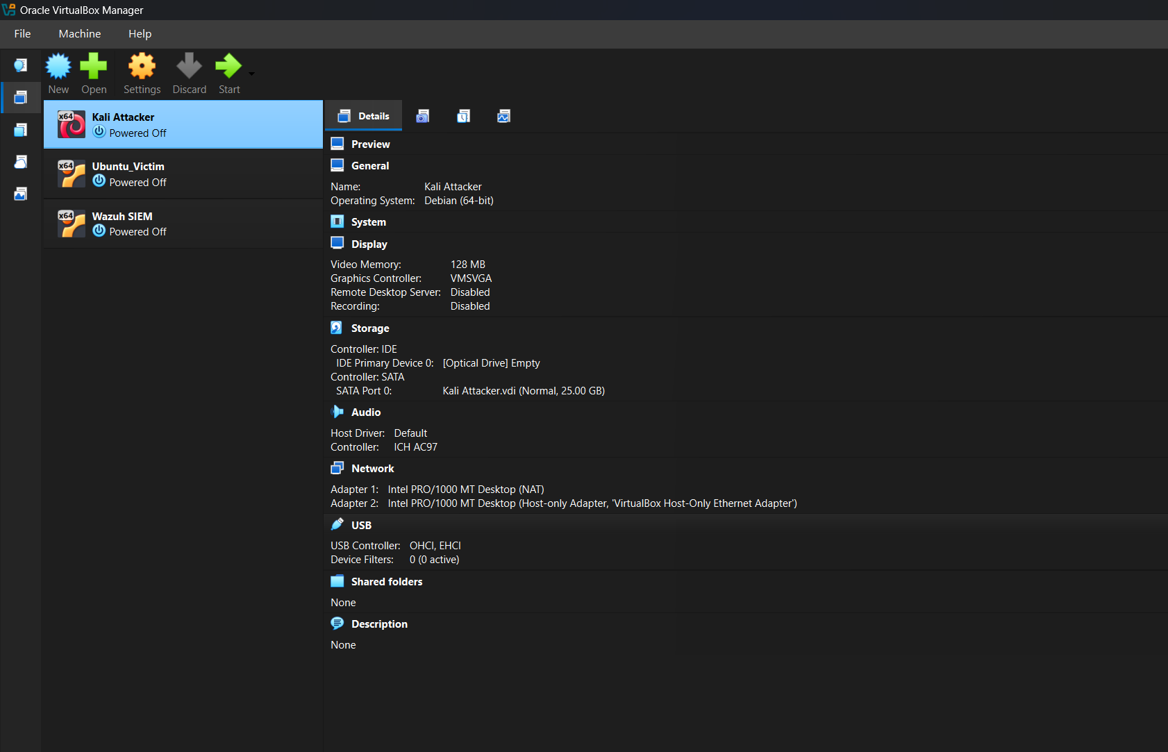Open the Home welcome sidebar icon

pos(21,65)
